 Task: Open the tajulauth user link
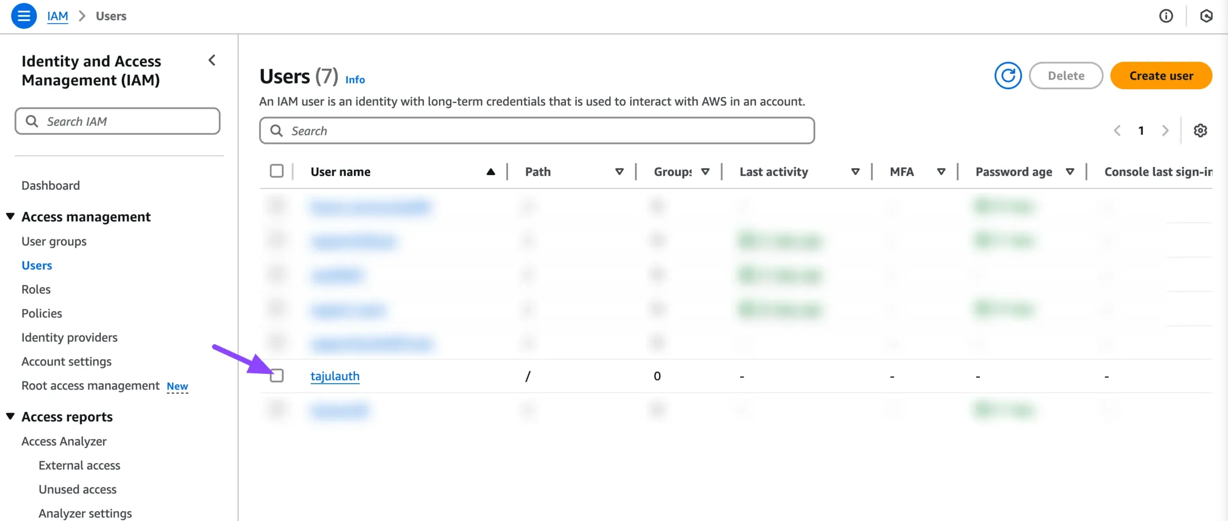[x=335, y=376]
